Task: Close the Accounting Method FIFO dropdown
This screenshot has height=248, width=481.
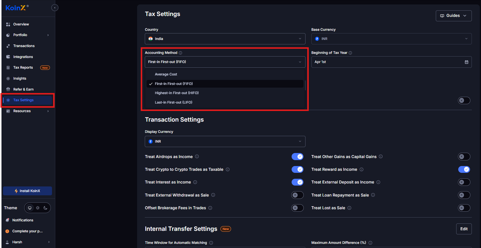Action: click(225, 62)
